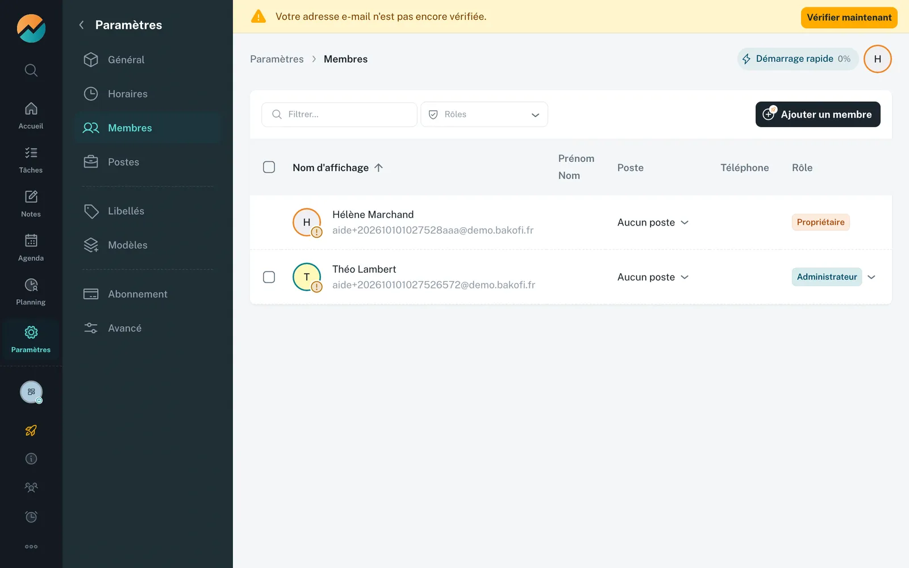Open Abonnement settings
The width and height of the screenshot is (909, 568).
[148, 294]
